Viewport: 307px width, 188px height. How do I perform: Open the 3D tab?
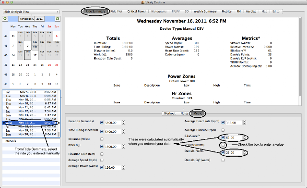187,12
